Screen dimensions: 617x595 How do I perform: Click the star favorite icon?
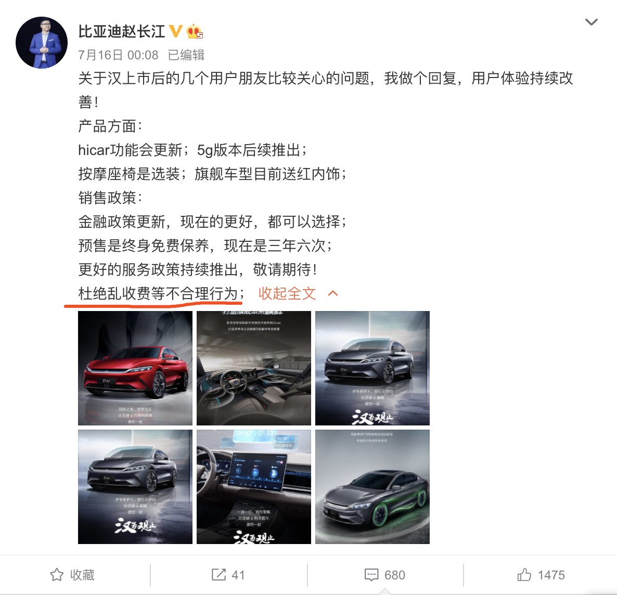[57, 575]
